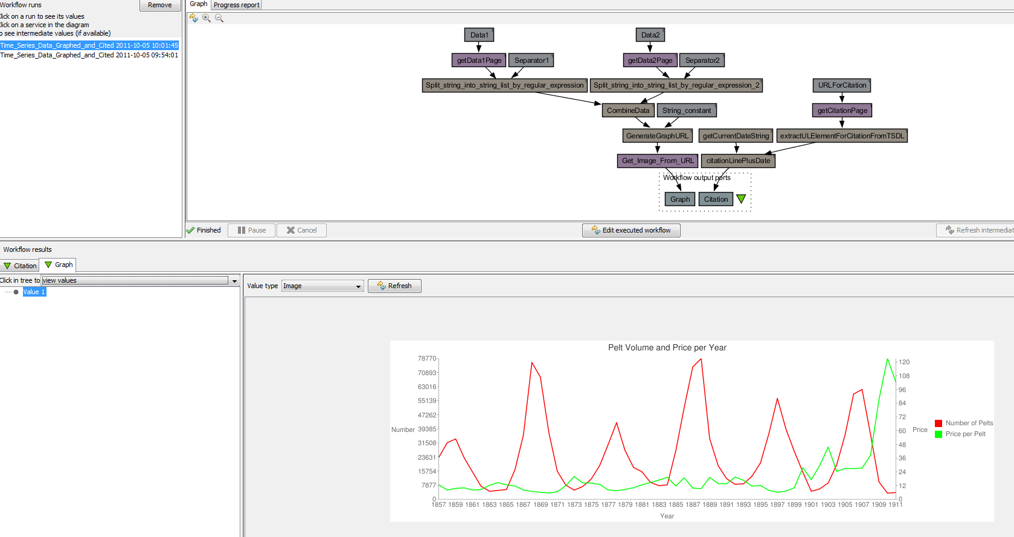Switch to the Citation results tab
Viewport: 1014px width, 537px height.
[x=20, y=266]
